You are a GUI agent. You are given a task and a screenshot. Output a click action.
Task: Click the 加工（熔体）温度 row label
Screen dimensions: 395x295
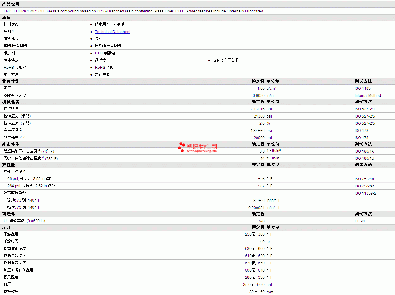click(18, 270)
